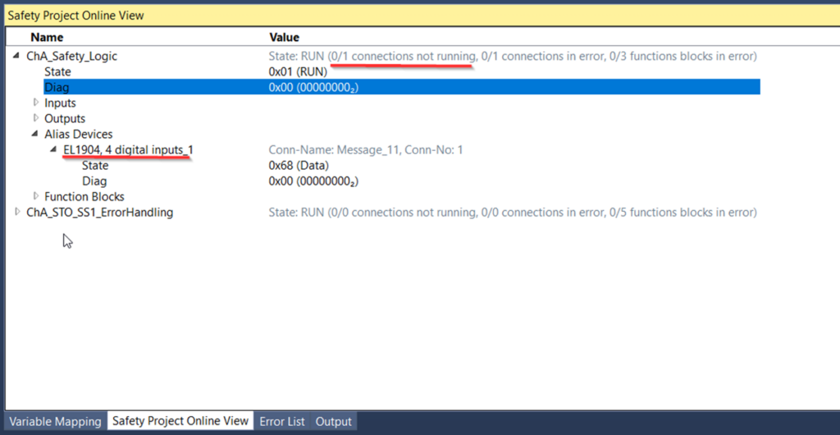This screenshot has width=840, height=435.
Task: Expand the Outputs node
Action: coord(36,118)
